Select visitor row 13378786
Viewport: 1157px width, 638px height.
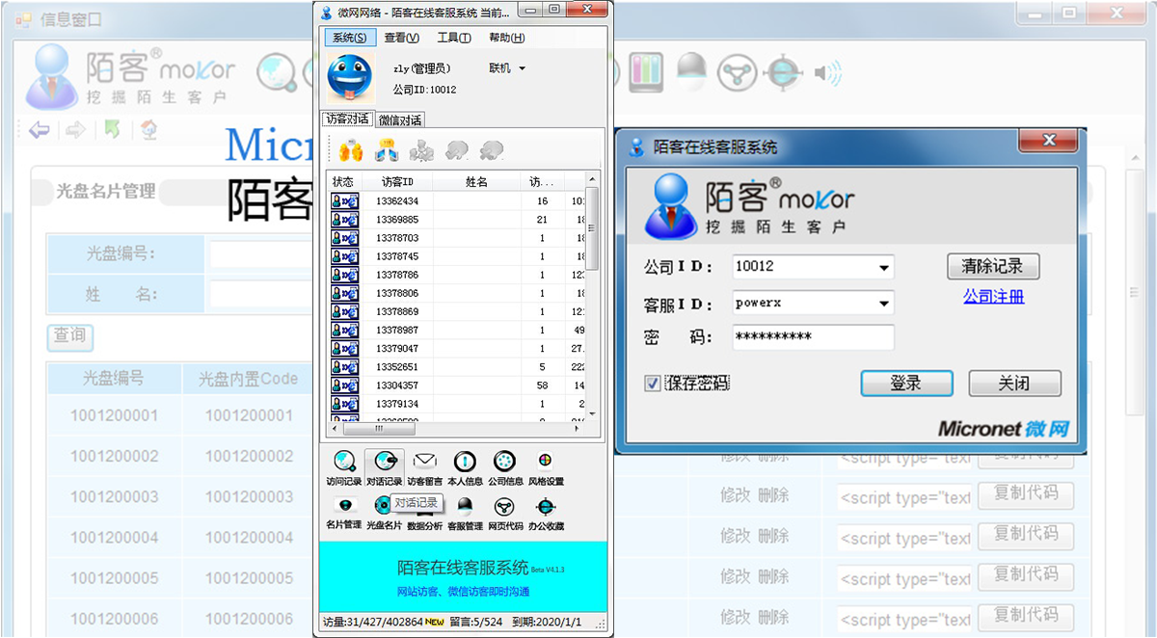click(x=458, y=275)
